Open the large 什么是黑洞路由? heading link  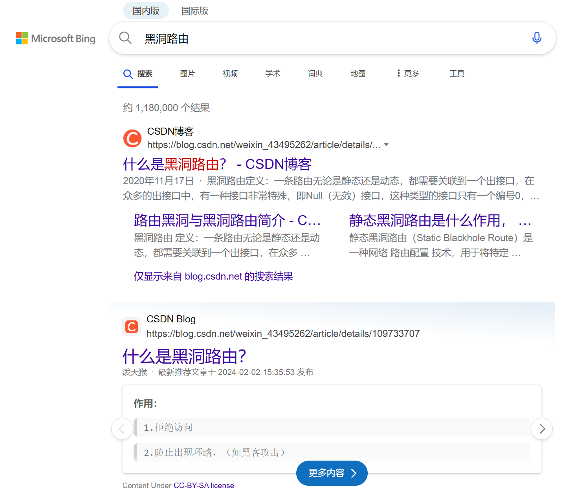[x=184, y=357]
